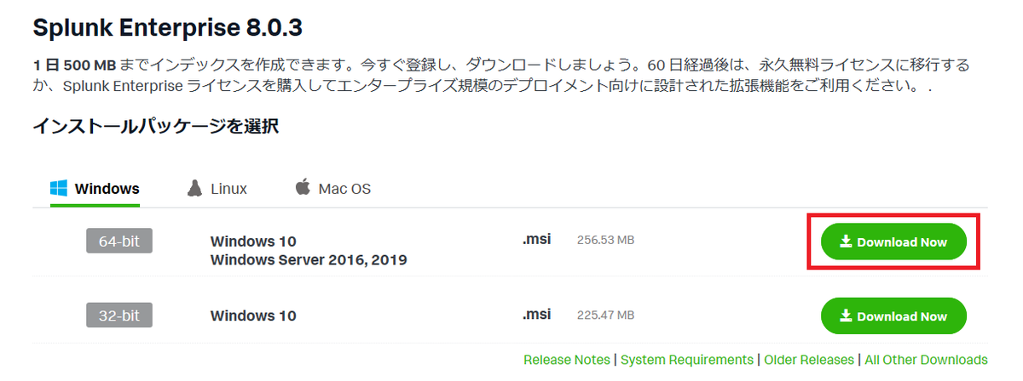Viewport: 1023px width, 381px height.
Task: Switch to the Mac OS tab
Action: [x=333, y=189]
